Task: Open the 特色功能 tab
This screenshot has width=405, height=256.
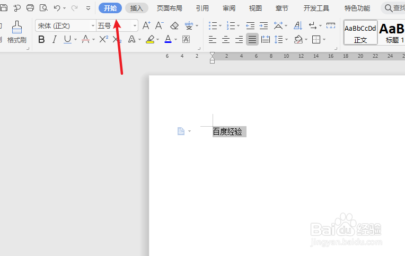Action: tap(357, 8)
